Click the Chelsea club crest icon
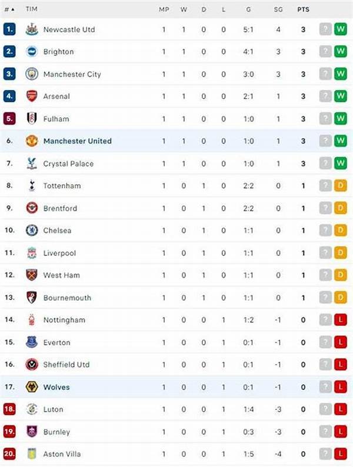 pos(32,231)
